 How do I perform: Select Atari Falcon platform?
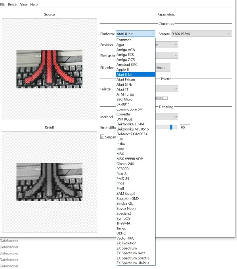click(136, 79)
